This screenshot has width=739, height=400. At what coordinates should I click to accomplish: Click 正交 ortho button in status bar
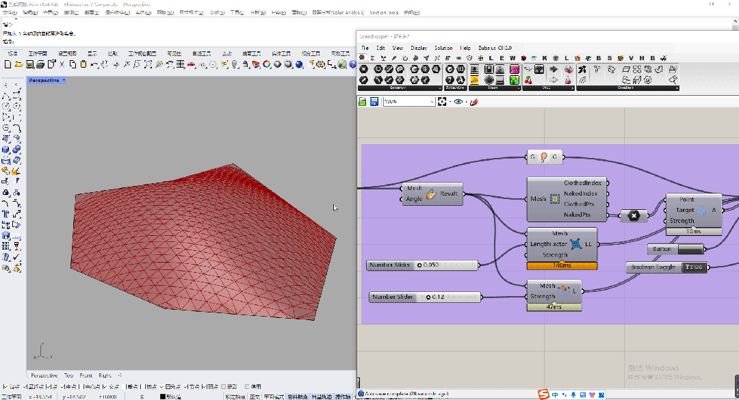tap(255, 397)
